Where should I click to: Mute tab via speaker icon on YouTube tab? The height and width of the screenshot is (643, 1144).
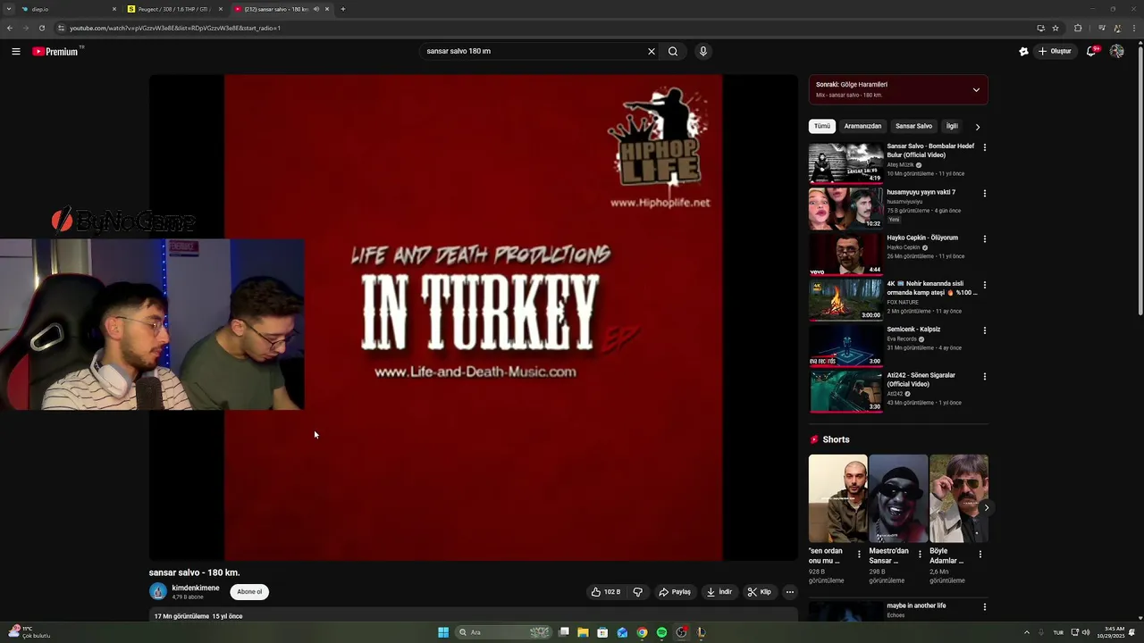coord(316,9)
